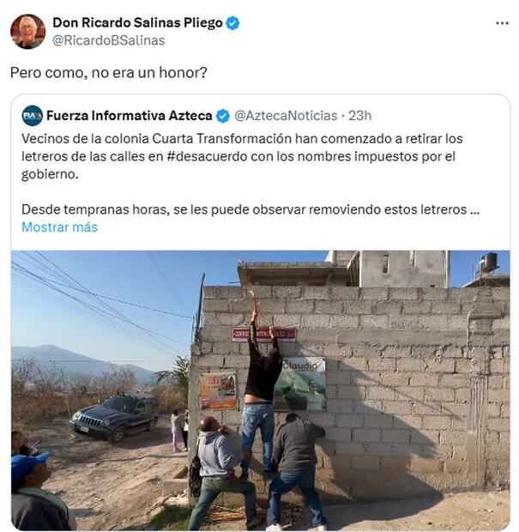Click verified badge beside Fuerza Informativa Azteca

point(223,116)
